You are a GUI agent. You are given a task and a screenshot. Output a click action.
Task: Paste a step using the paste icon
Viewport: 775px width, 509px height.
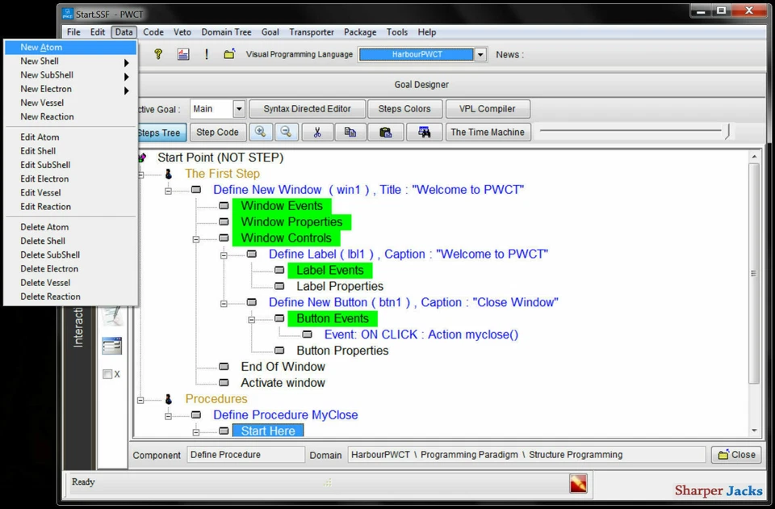385,132
